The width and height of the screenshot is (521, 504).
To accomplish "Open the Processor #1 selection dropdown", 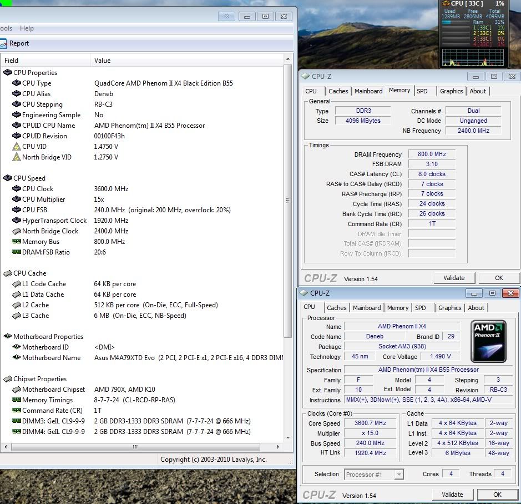I will pyautogui.click(x=399, y=475).
